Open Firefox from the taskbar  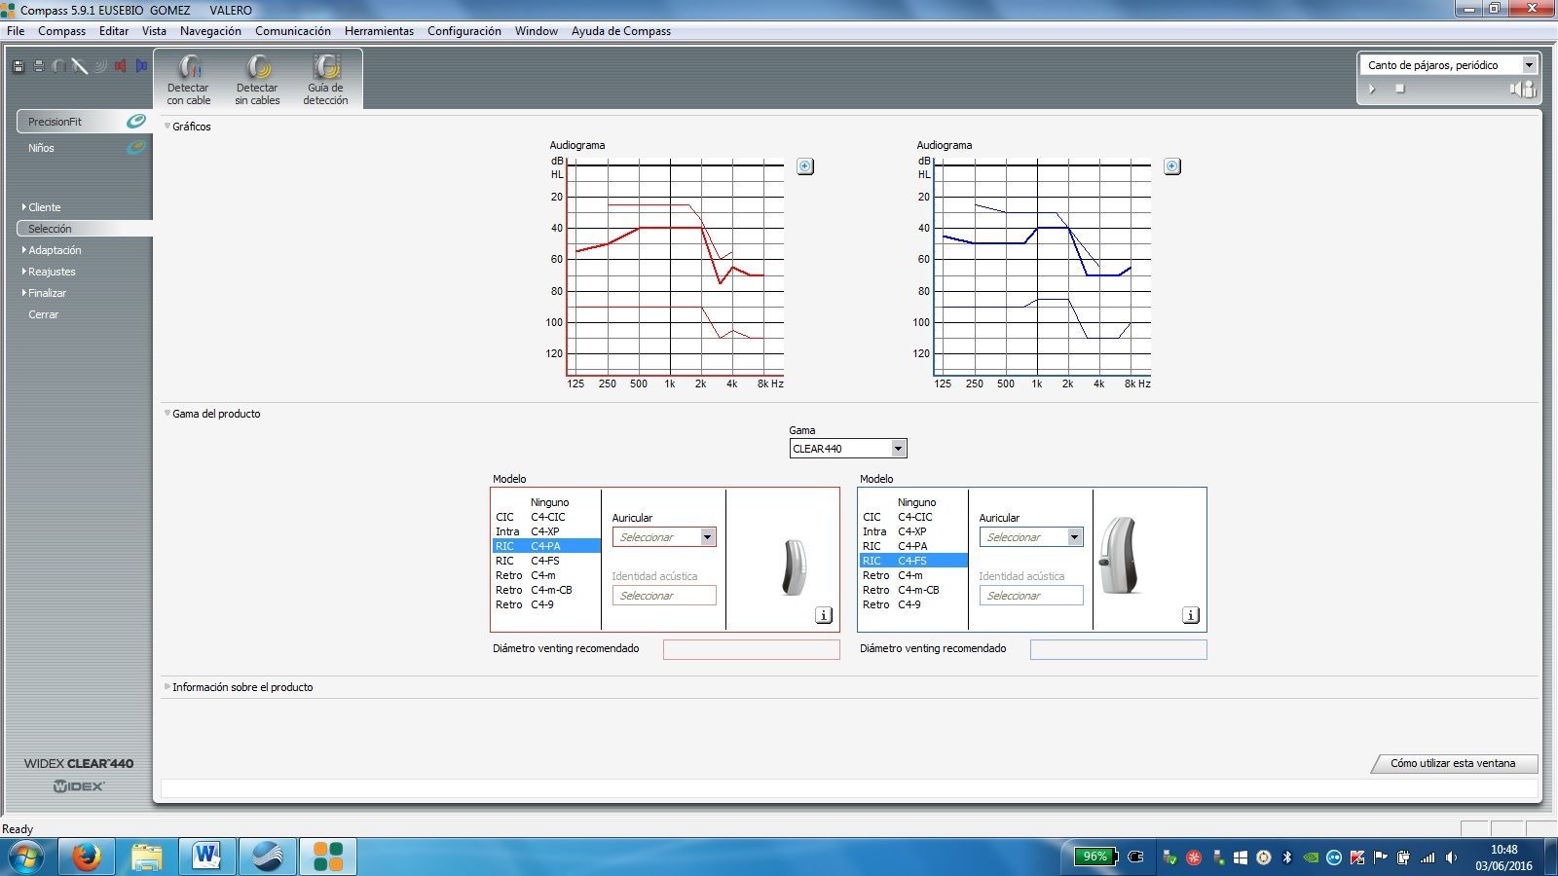pos(86,858)
